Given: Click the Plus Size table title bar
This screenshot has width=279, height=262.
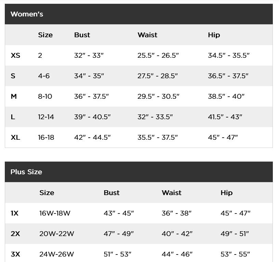Looking at the screenshot, I should (x=138, y=172).
